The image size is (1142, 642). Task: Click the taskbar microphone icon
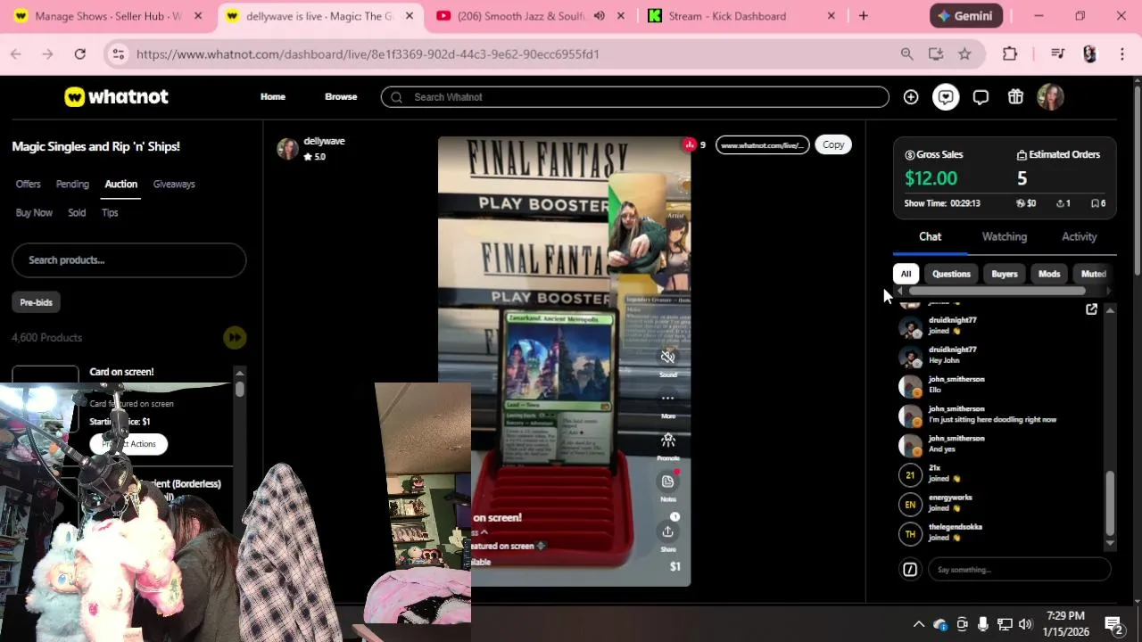coord(983,624)
